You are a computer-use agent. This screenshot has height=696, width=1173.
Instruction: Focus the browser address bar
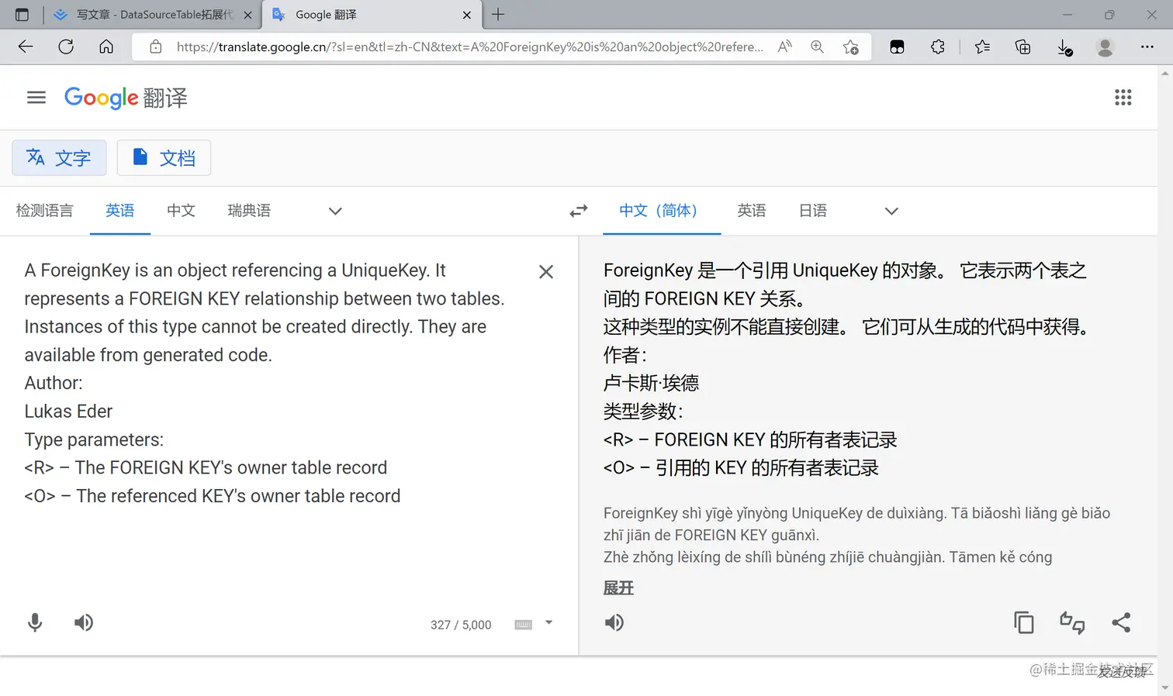click(x=469, y=47)
